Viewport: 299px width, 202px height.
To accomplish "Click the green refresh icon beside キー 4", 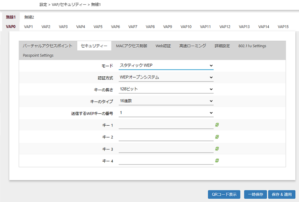I will tap(217, 161).
